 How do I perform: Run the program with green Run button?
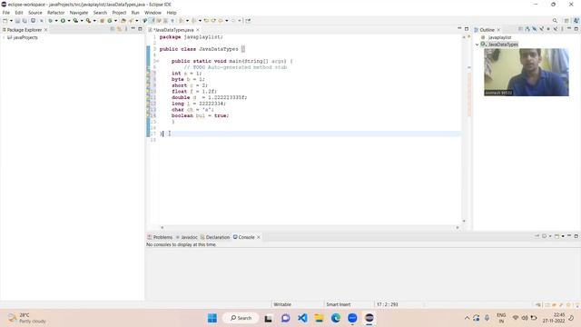tap(63, 21)
